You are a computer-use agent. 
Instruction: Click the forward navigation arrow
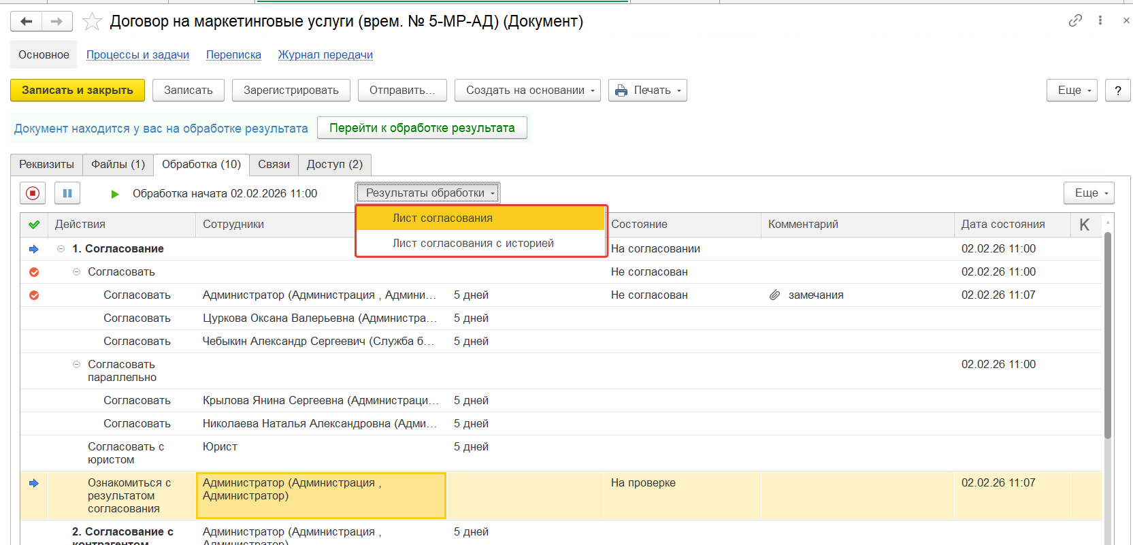57,22
